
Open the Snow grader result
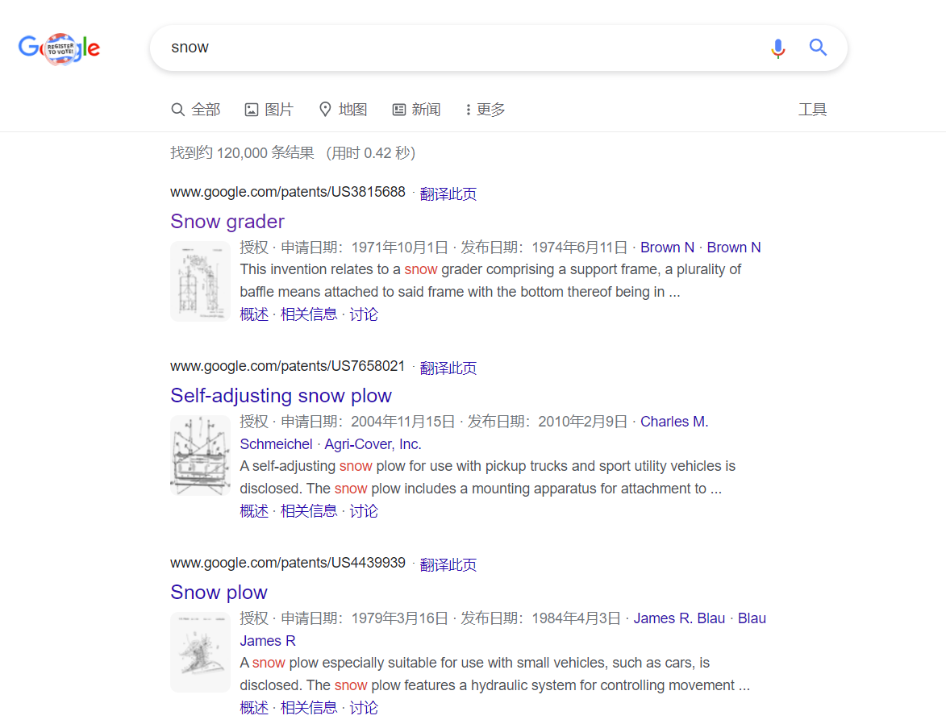(227, 222)
